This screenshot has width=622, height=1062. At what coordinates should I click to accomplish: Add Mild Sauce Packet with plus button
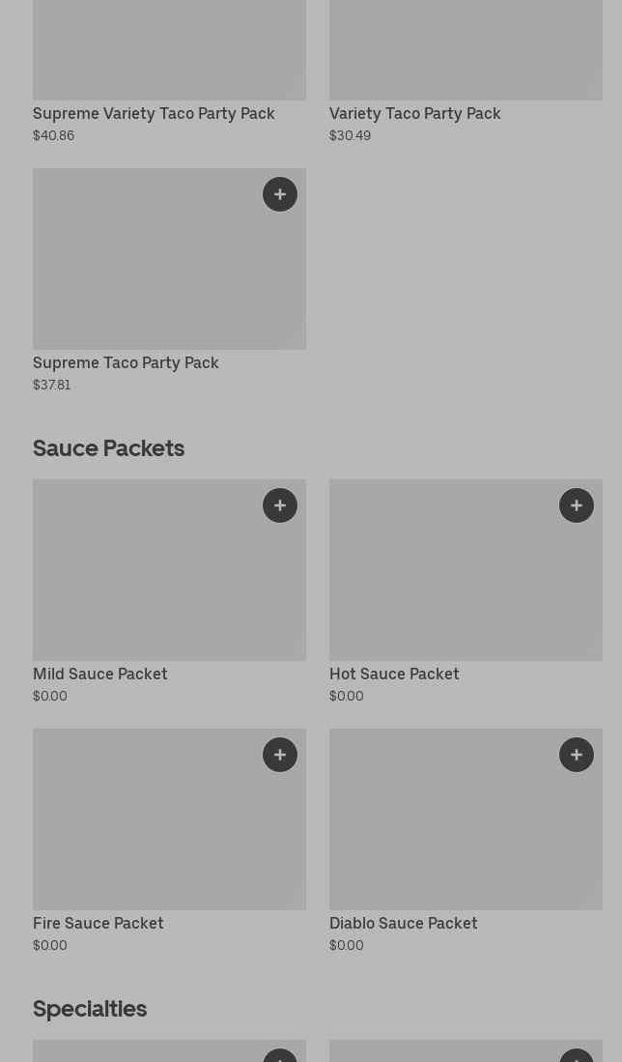[280, 505]
